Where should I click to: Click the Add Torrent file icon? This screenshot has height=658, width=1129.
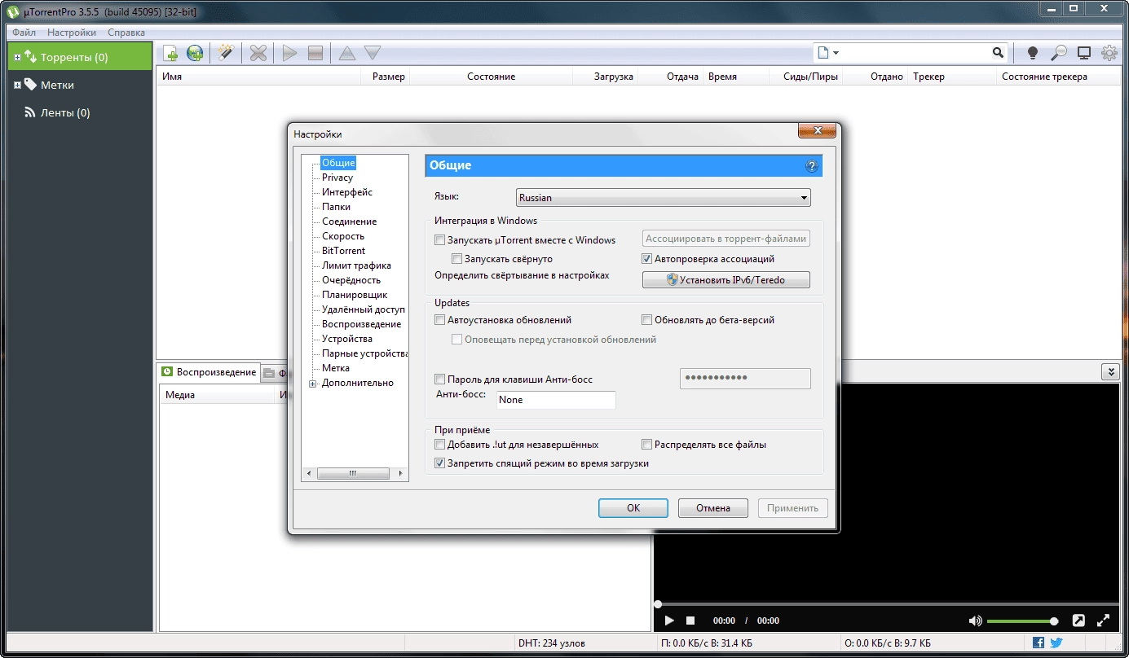pos(170,54)
